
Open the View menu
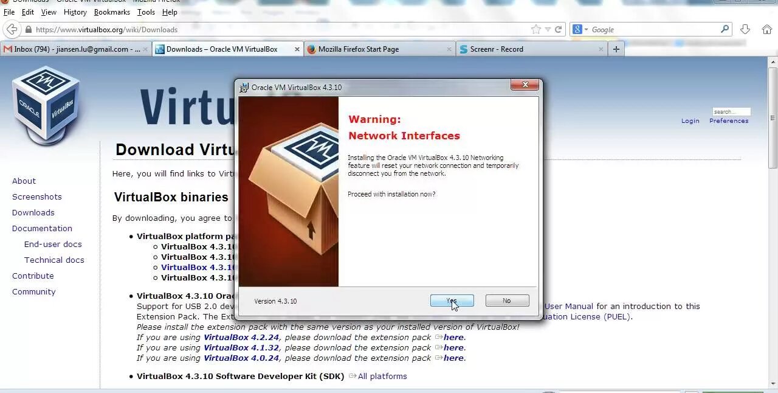tap(49, 12)
